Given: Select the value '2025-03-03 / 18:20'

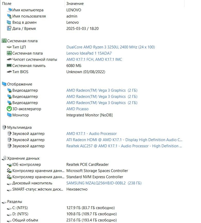Looking at the screenshot, I should (x=82, y=28).
